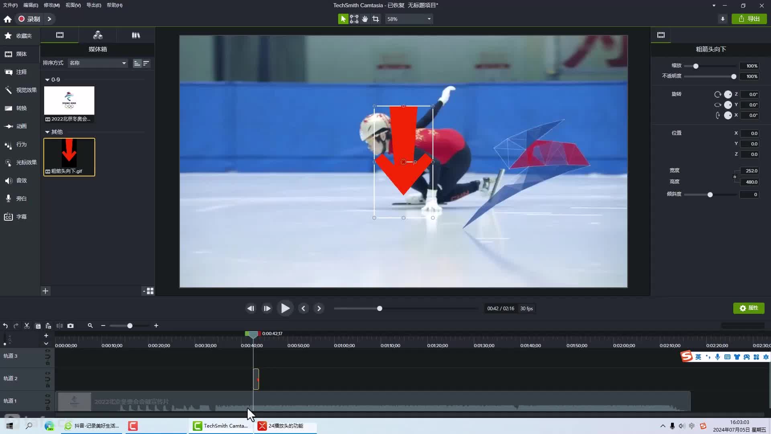Collapse the 0-9 media group
771x434 pixels.
(x=47, y=80)
